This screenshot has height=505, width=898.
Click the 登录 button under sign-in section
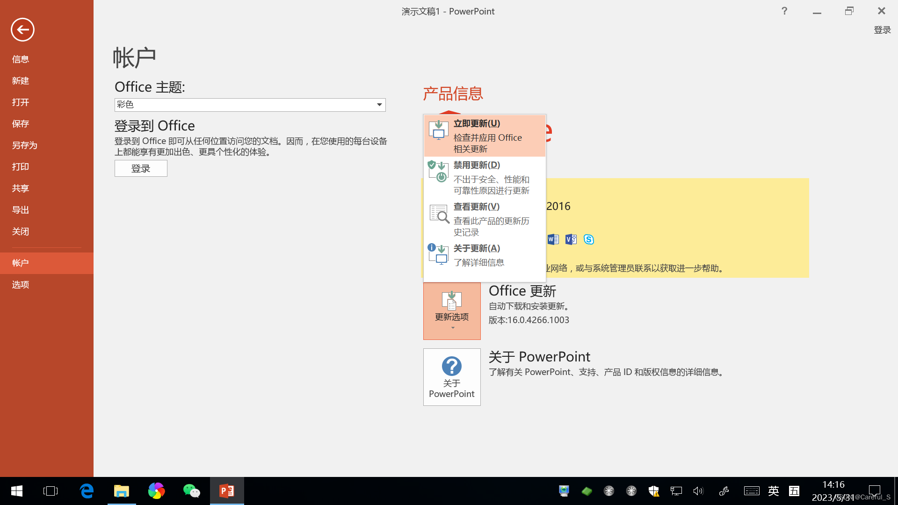(x=141, y=168)
